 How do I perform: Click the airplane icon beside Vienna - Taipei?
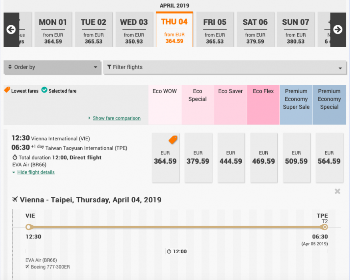15,200
